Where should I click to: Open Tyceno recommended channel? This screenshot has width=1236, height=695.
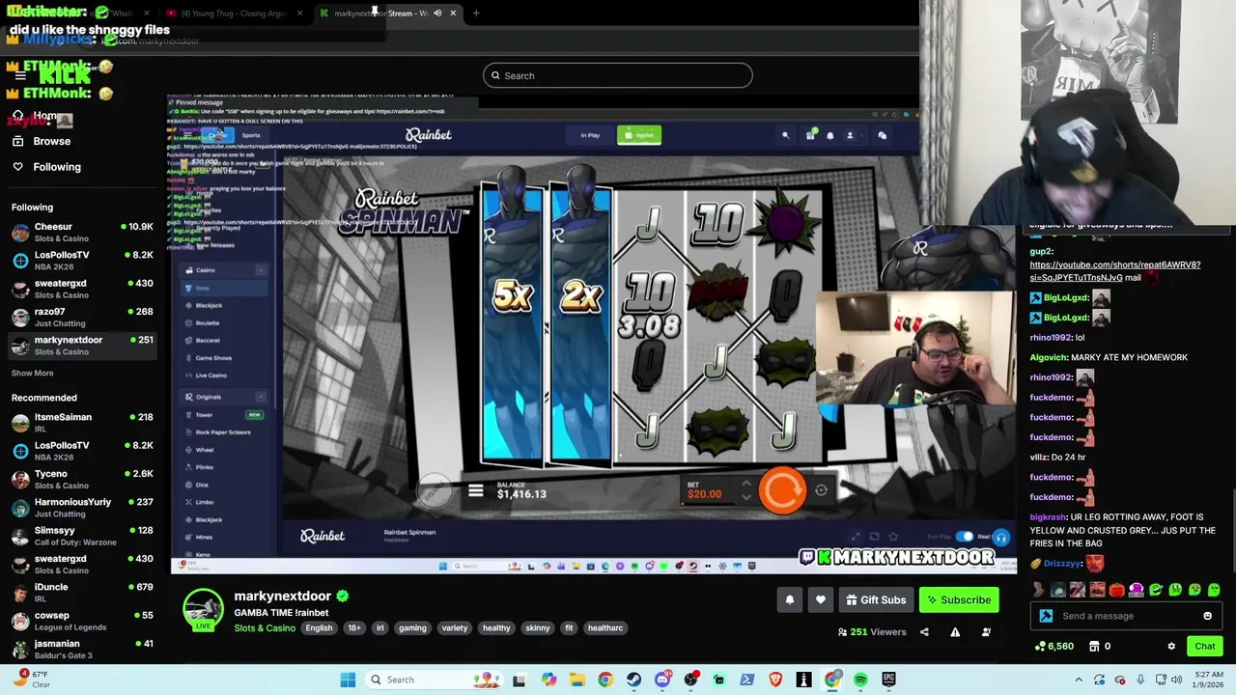coord(82,480)
